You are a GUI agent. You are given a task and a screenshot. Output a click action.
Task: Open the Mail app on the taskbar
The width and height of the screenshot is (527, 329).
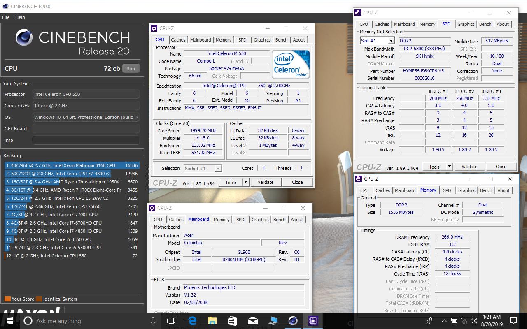pos(252,321)
